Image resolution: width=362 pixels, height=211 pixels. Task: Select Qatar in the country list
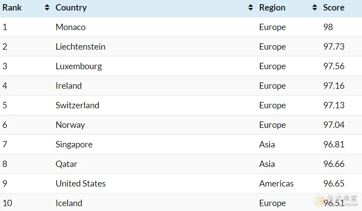point(66,164)
